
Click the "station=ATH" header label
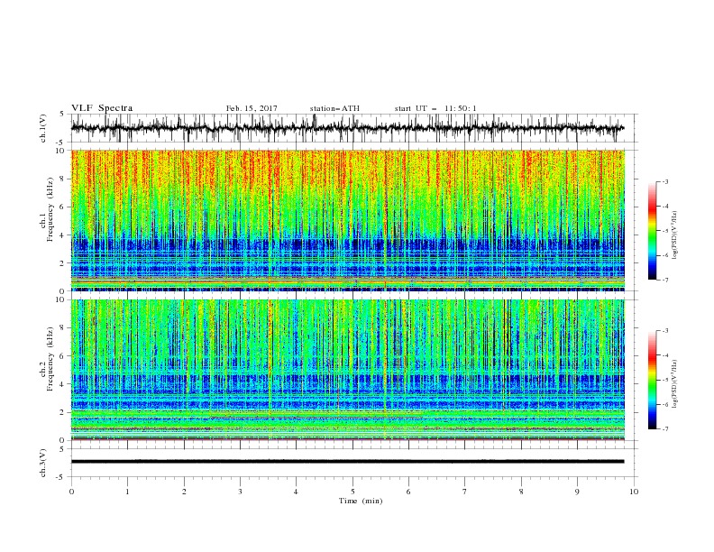point(334,108)
